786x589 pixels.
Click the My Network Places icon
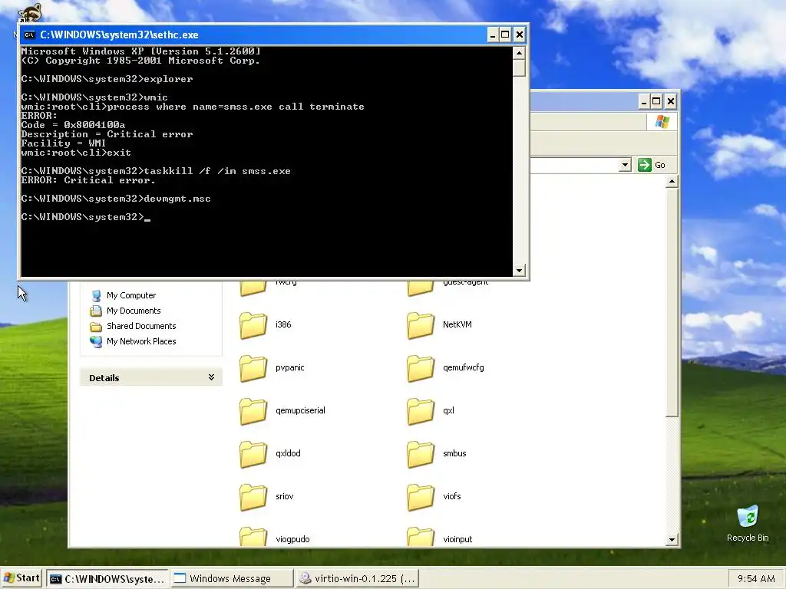tap(96, 341)
